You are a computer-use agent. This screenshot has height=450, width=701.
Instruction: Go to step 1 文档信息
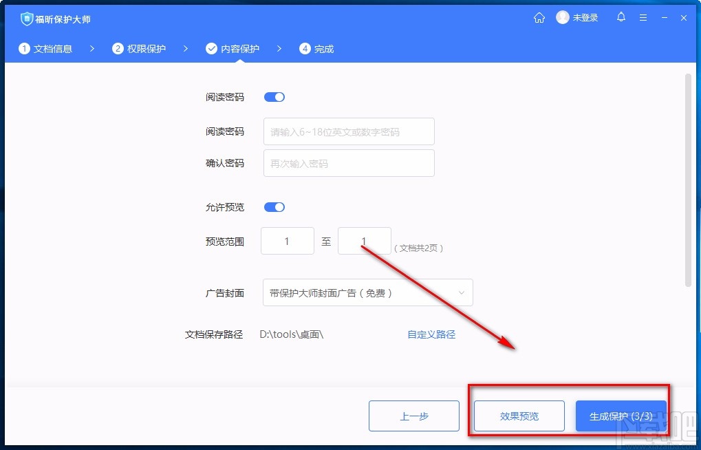pos(45,49)
